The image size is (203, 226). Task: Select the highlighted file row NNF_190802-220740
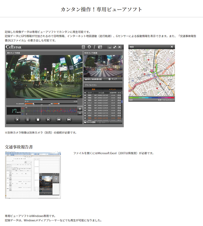103,118
